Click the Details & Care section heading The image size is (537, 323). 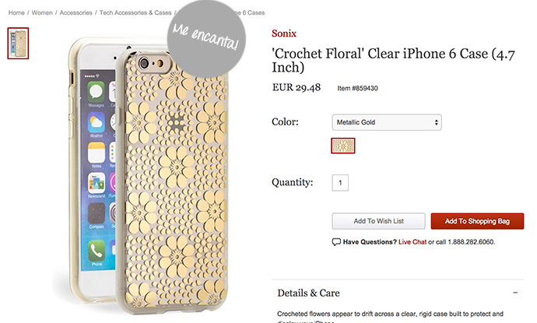309,293
